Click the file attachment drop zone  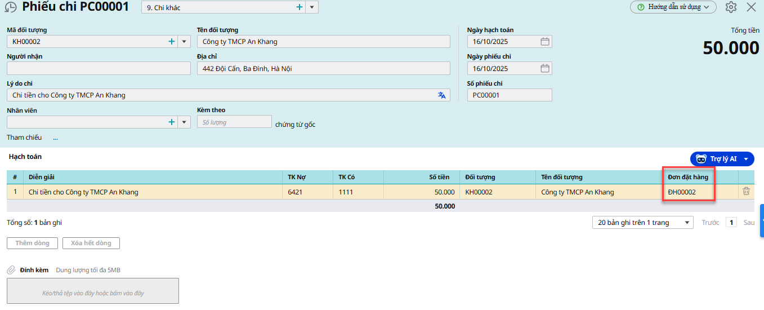coord(93,291)
